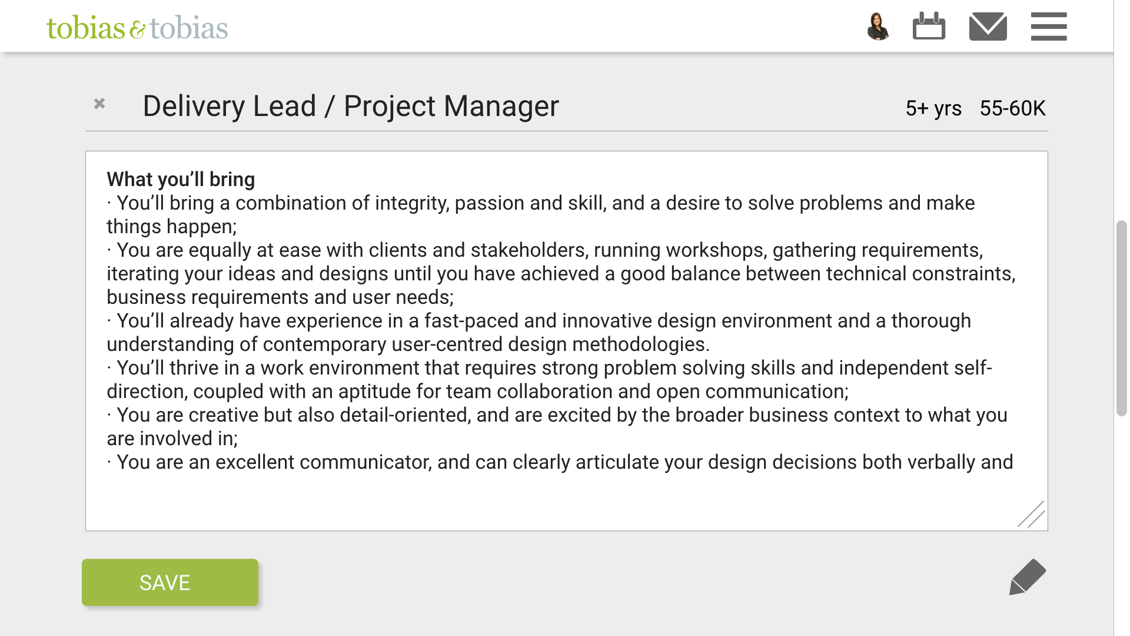Open the mail envelope icon
The image size is (1130, 636).
click(988, 26)
